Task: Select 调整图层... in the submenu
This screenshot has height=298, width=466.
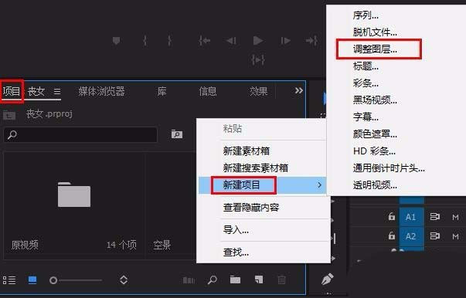Action: [375, 49]
